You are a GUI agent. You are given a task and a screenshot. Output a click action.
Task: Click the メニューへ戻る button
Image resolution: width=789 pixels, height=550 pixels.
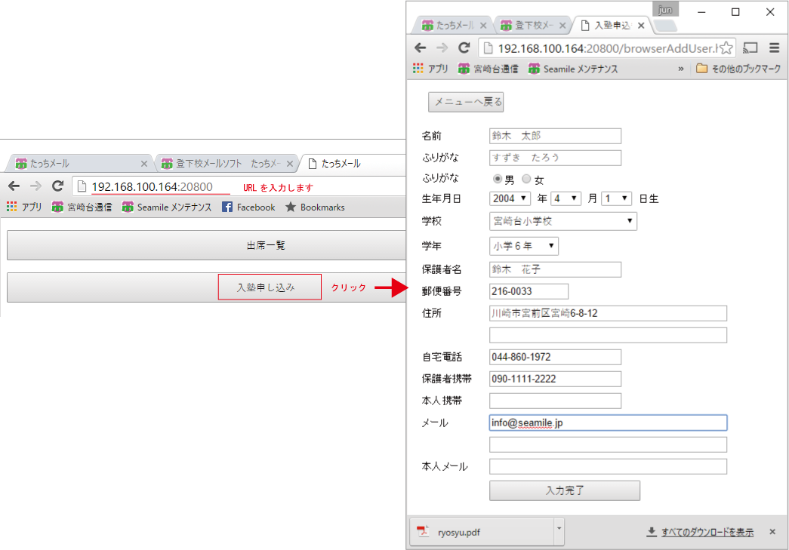click(466, 102)
